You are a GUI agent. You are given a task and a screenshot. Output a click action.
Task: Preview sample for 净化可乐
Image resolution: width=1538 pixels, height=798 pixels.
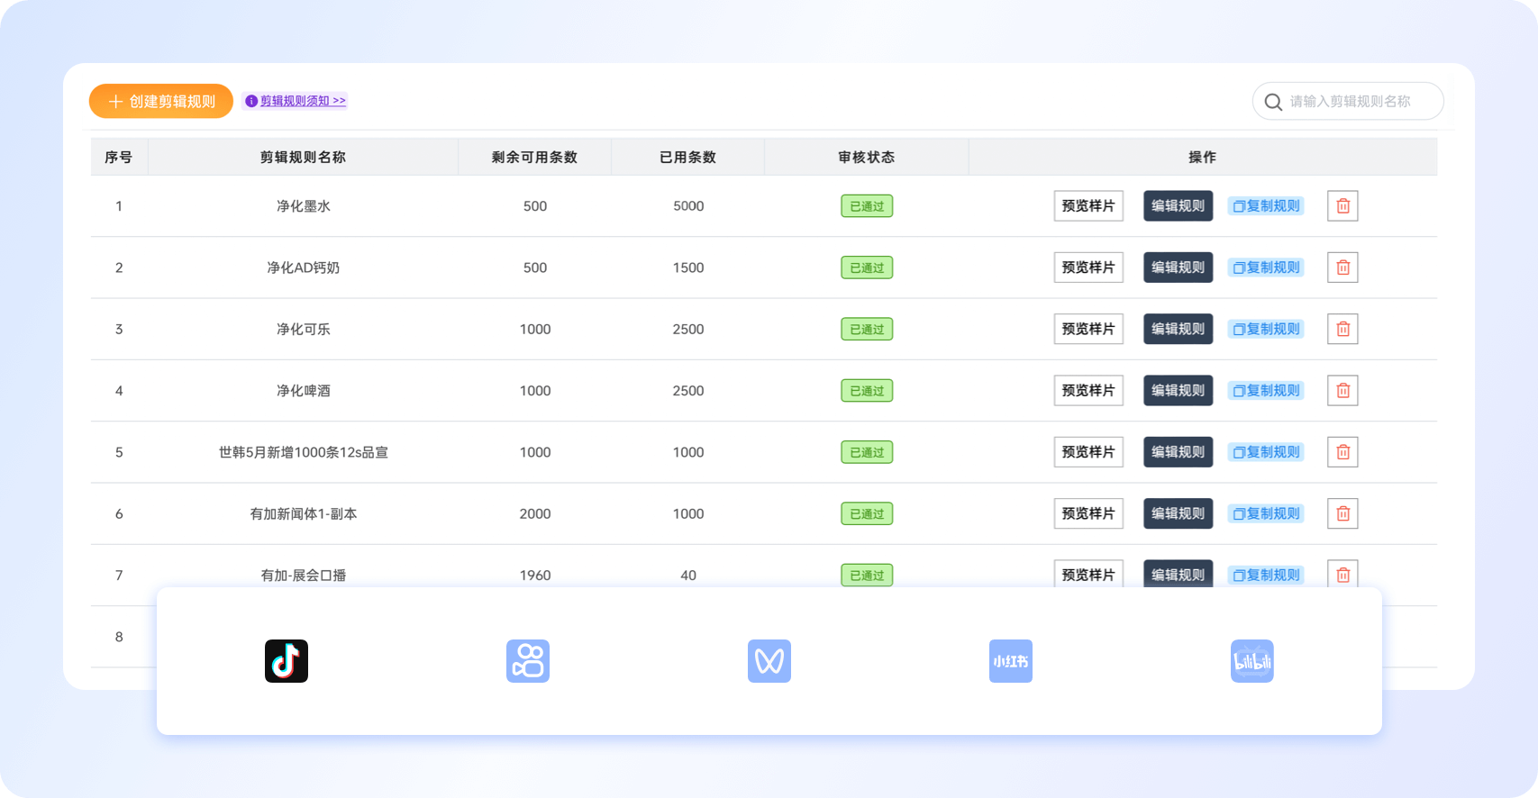pos(1088,329)
